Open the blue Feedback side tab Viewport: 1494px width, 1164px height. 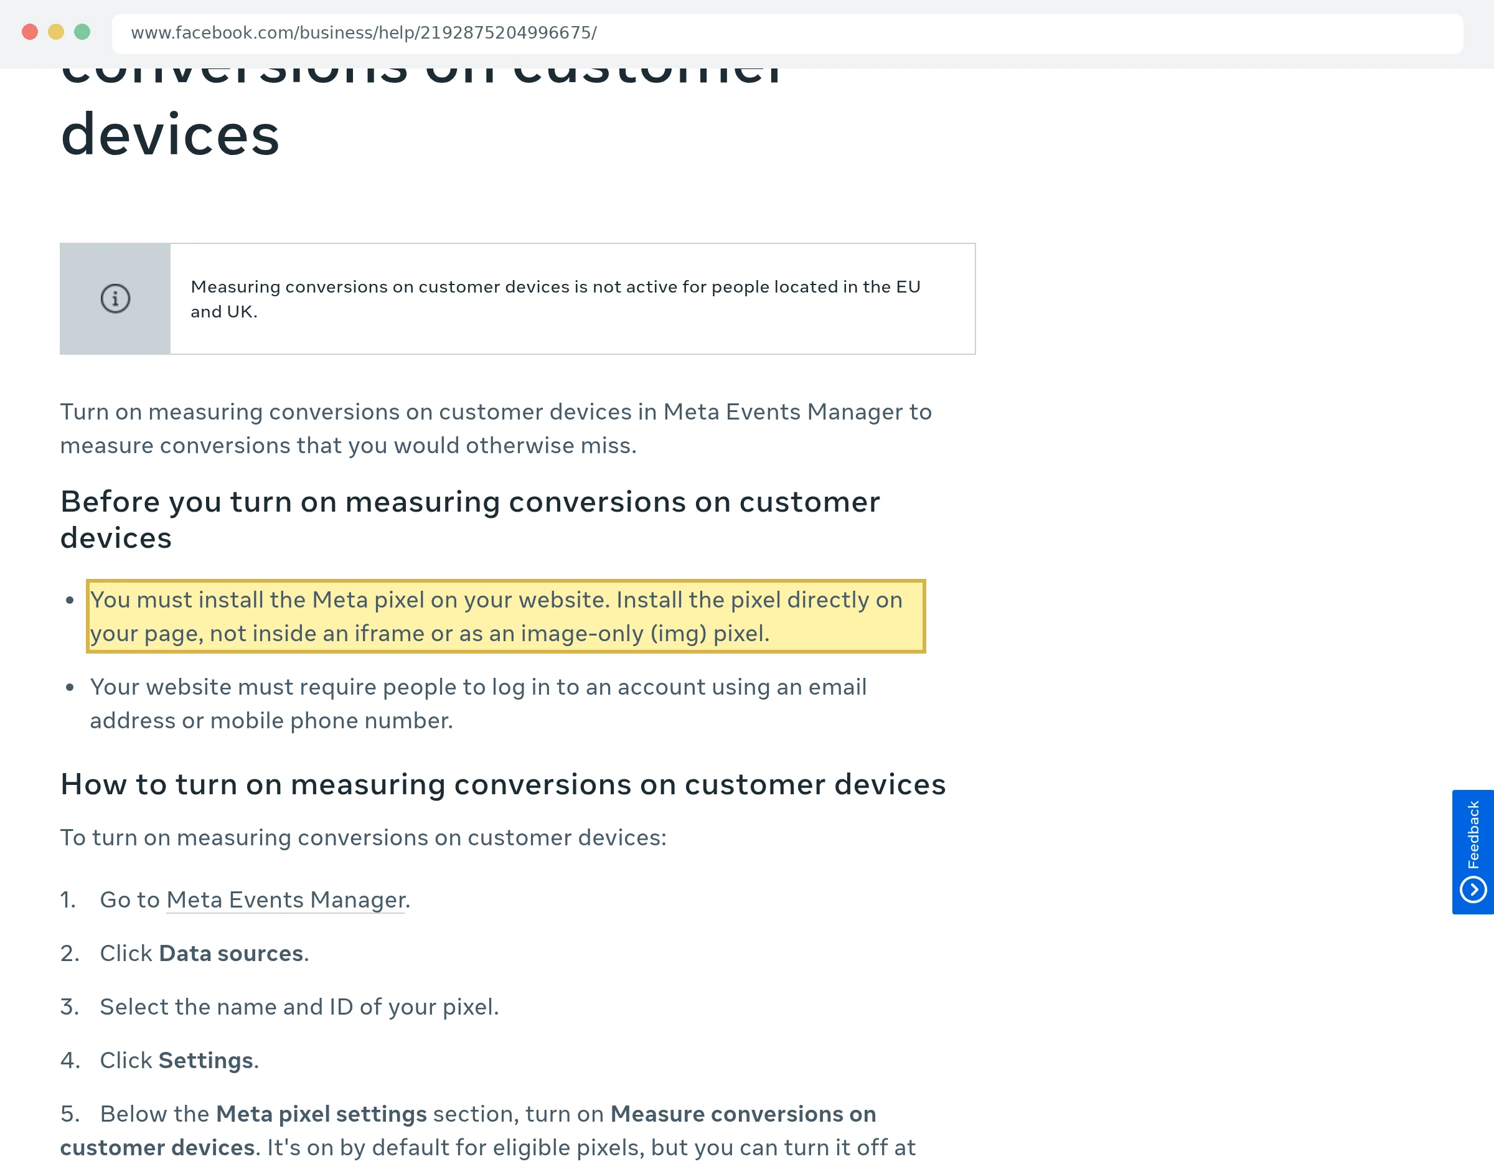(x=1473, y=852)
